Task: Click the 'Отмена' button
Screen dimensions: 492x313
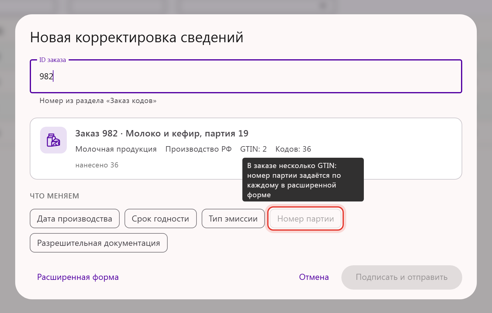Action: tap(314, 277)
